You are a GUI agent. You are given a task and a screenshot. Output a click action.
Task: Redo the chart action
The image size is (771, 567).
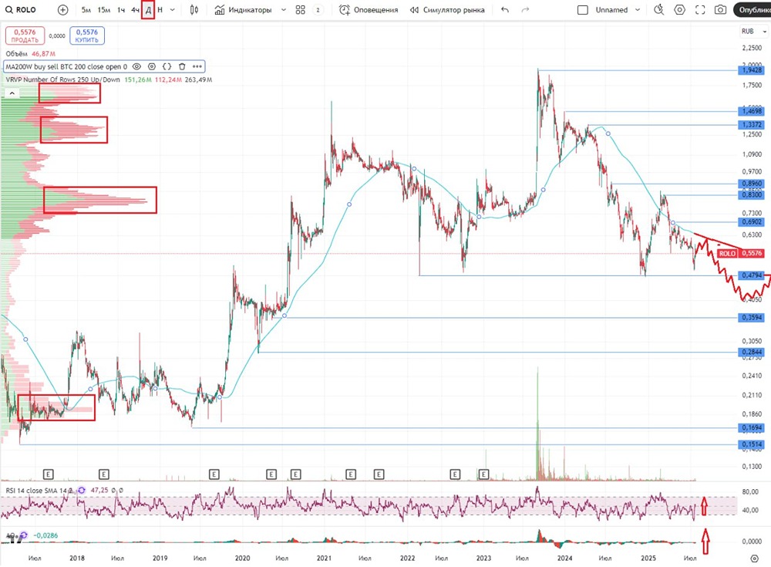pos(525,10)
